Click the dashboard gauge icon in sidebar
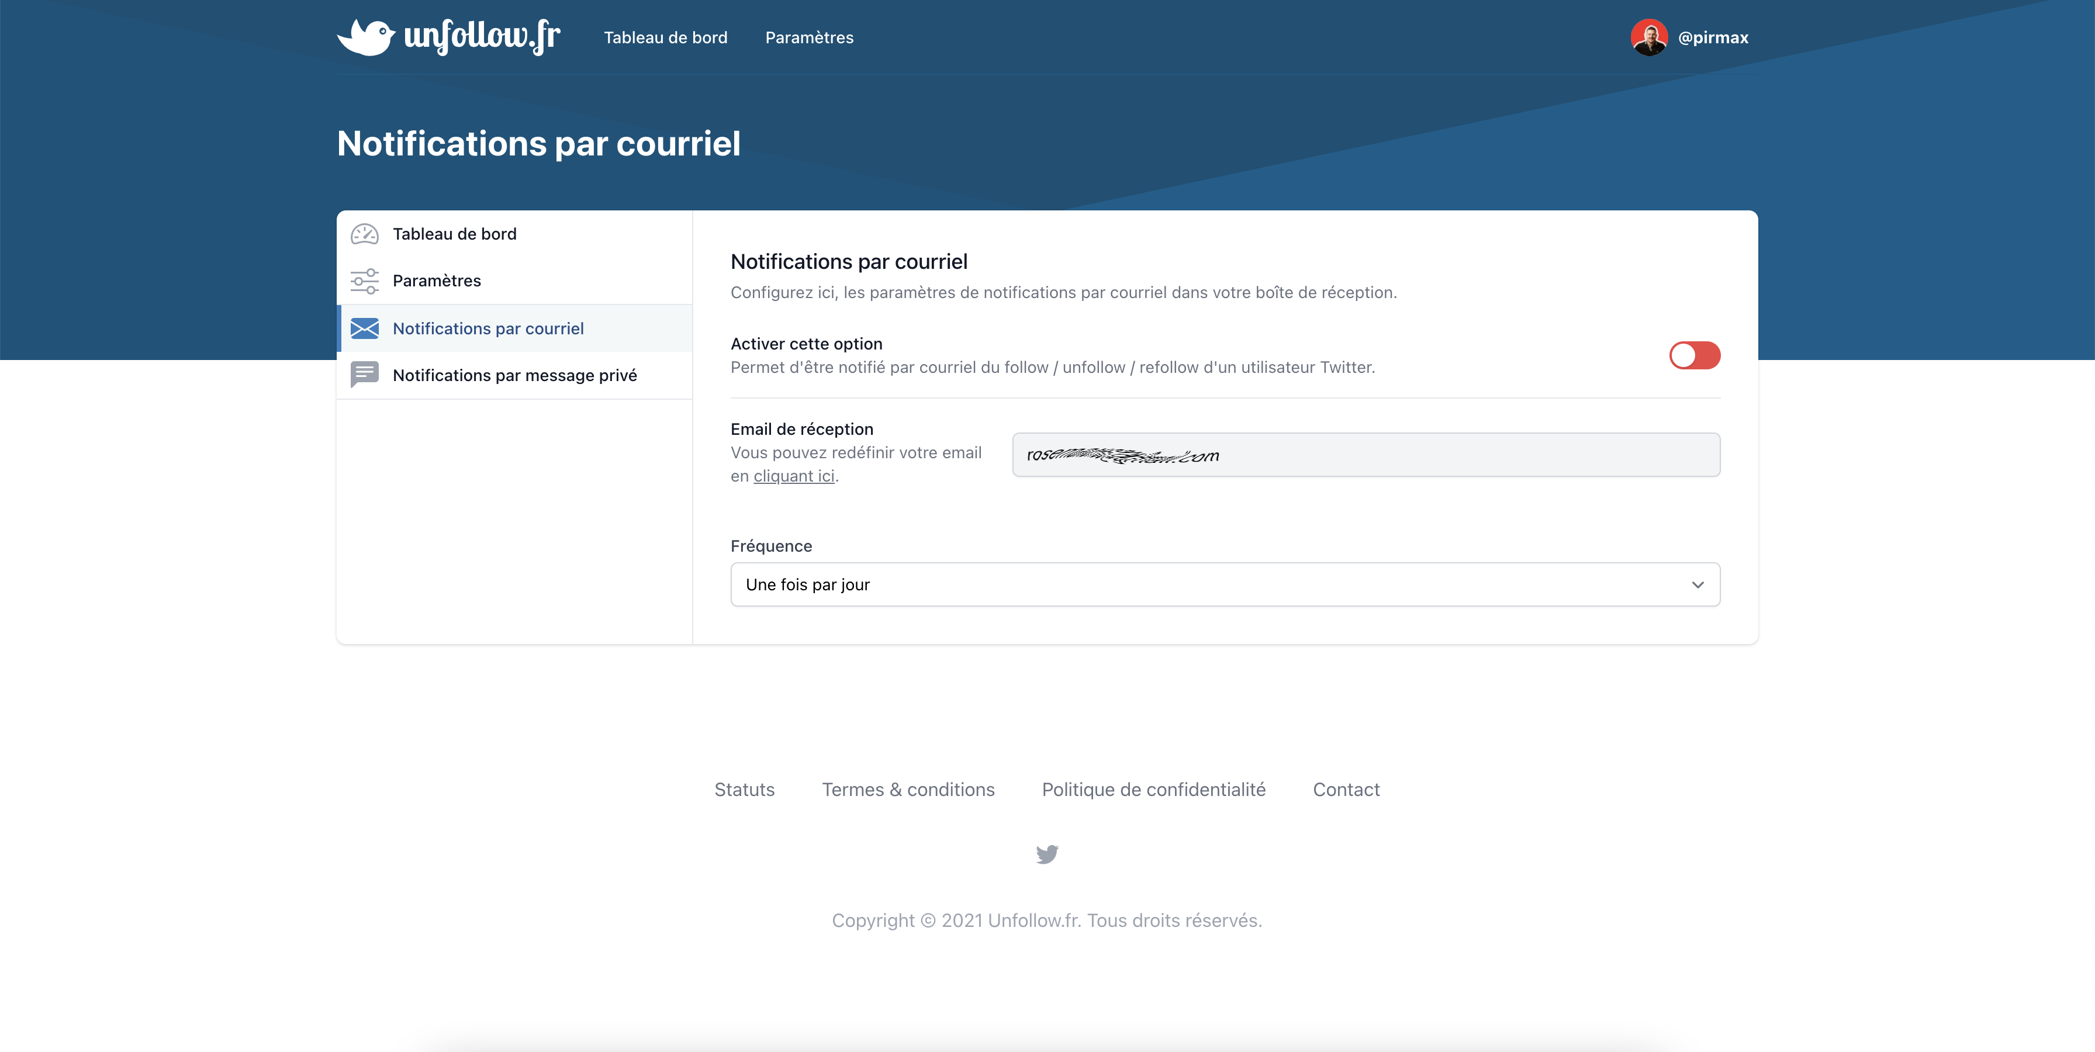The width and height of the screenshot is (2095, 1052). pos(364,234)
